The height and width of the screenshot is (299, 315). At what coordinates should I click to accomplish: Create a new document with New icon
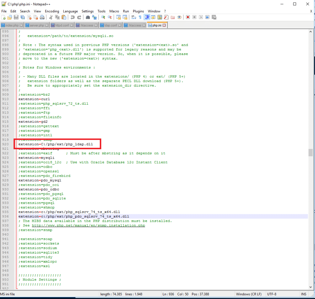tap(3, 17)
